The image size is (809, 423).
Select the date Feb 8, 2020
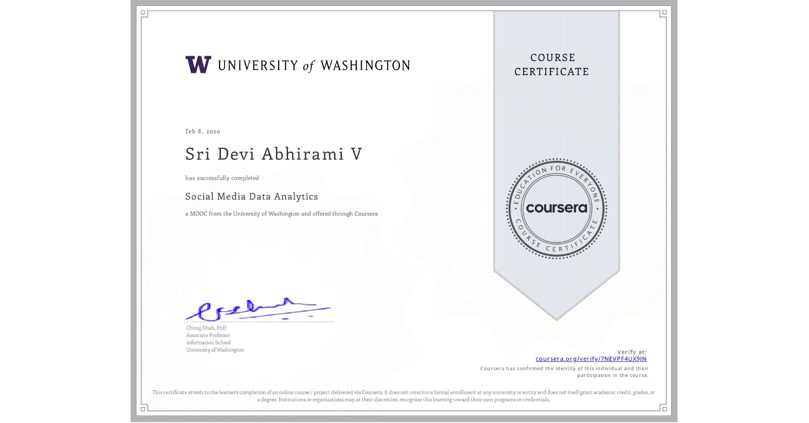pyautogui.click(x=202, y=131)
